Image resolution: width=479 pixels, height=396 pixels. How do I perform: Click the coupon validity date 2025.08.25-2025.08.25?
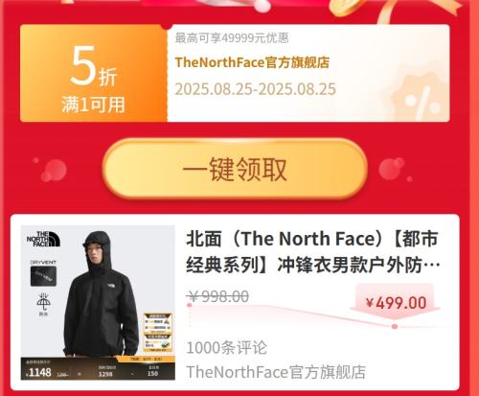[x=256, y=89]
